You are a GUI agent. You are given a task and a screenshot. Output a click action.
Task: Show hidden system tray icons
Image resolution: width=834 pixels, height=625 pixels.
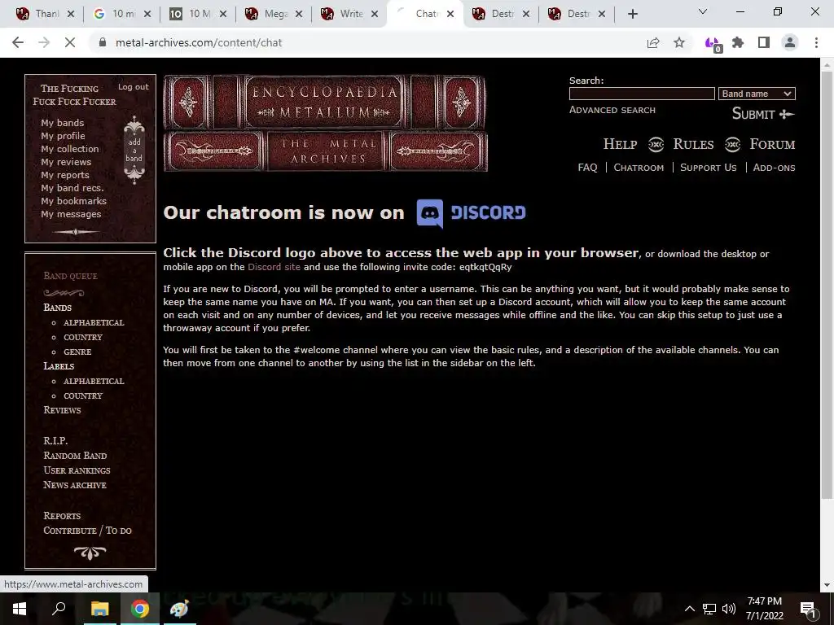click(x=689, y=609)
